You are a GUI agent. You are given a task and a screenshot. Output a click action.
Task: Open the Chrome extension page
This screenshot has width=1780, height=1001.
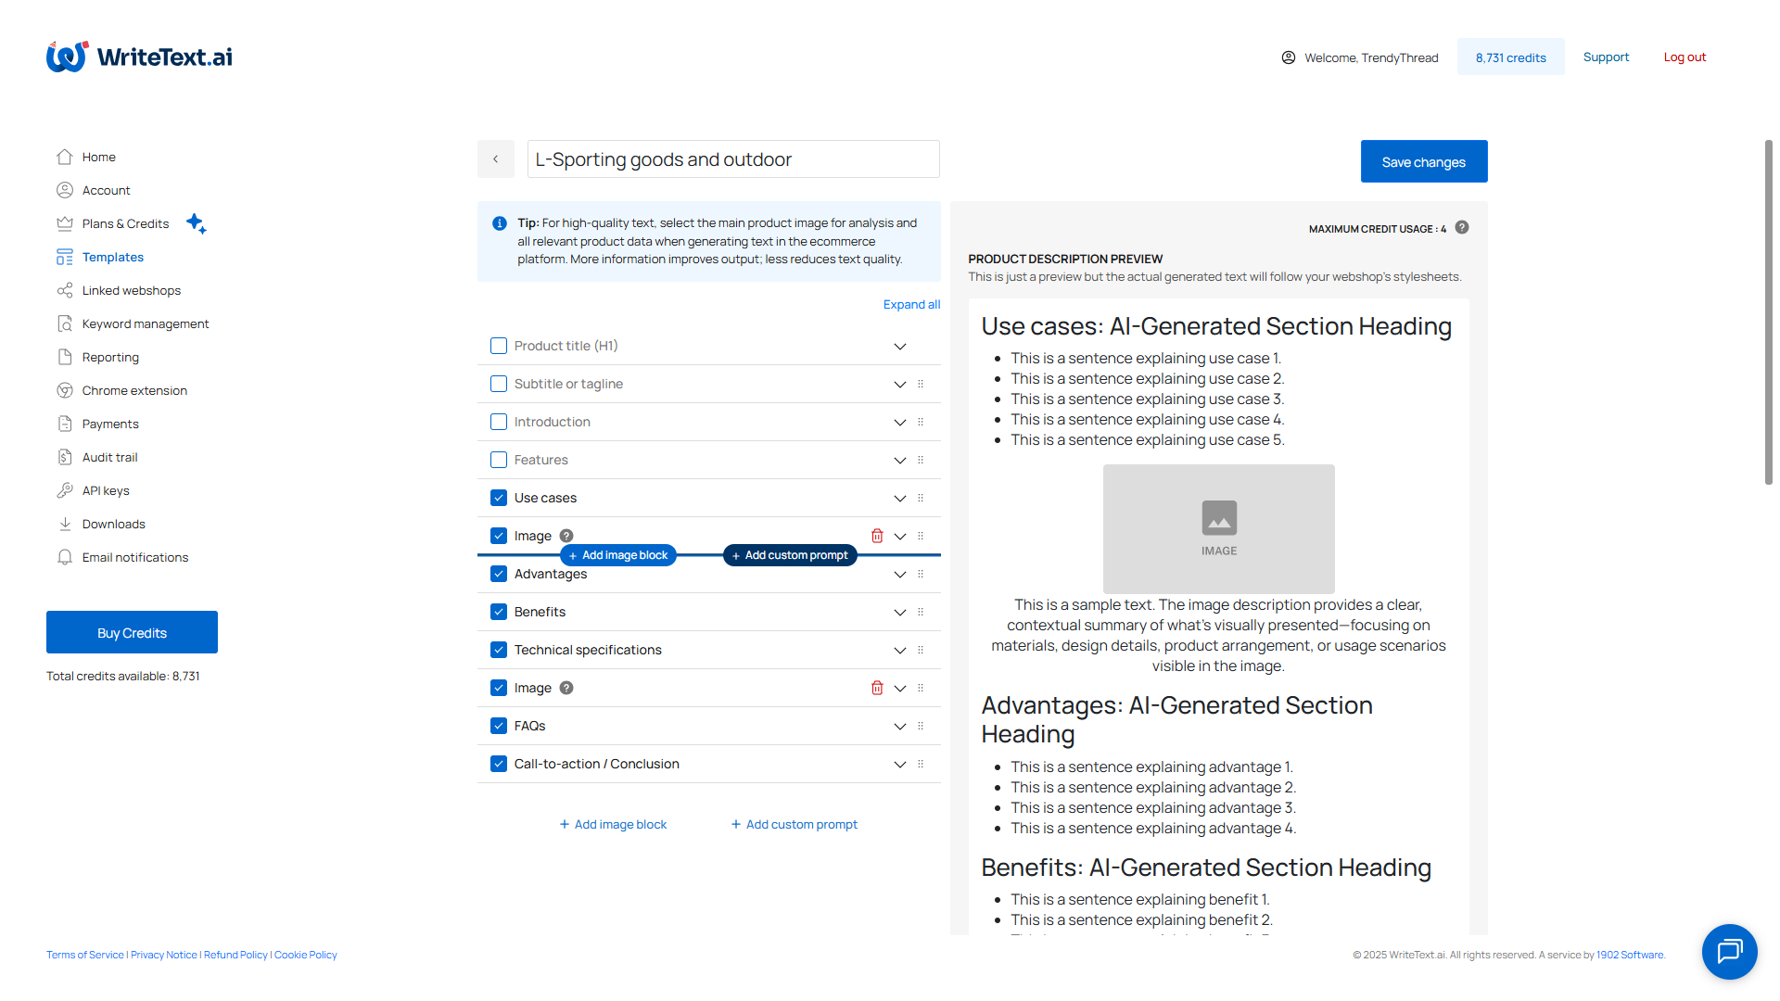134,390
